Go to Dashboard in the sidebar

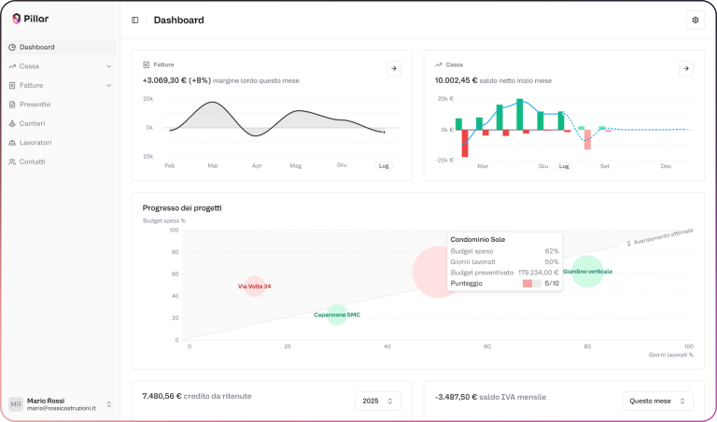tap(62, 47)
